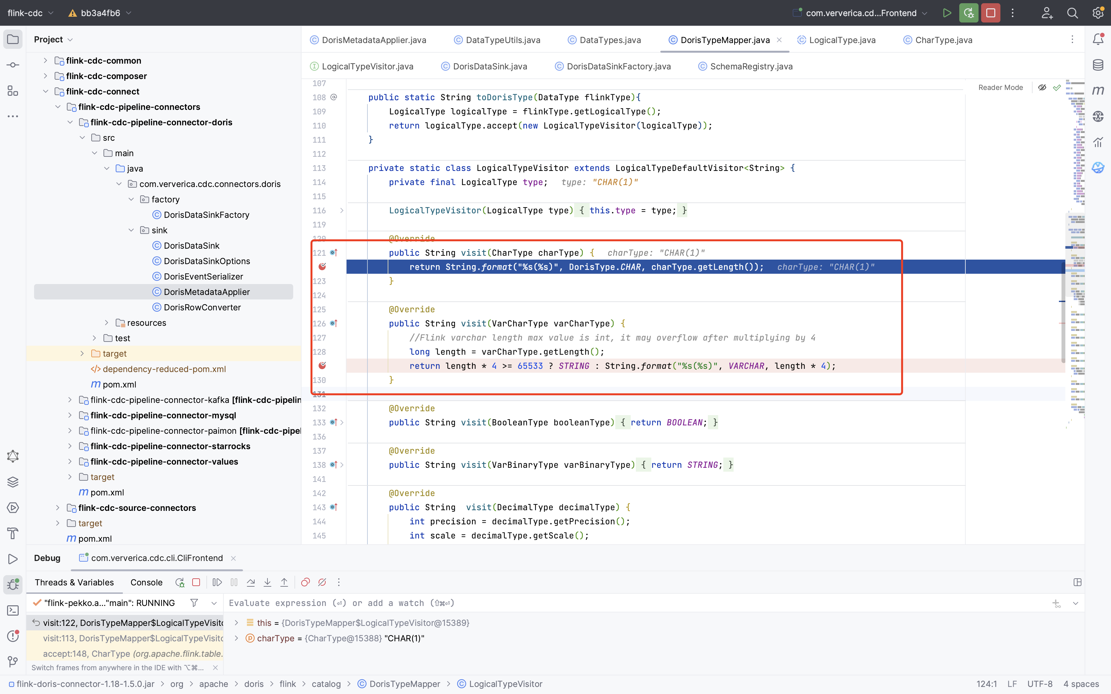Open run configuration dropdown com.ververica.cd...Frontend
Viewport: 1111px width, 694px height.
click(860, 13)
